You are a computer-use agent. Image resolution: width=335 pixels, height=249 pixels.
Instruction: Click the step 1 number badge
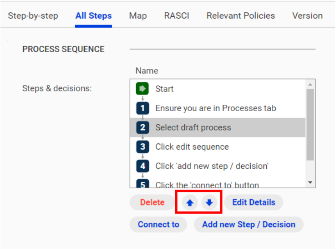click(x=142, y=108)
